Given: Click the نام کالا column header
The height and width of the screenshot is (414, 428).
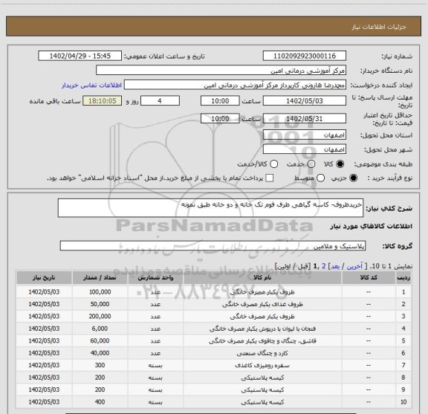Looking at the screenshot, I should [x=262, y=277].
